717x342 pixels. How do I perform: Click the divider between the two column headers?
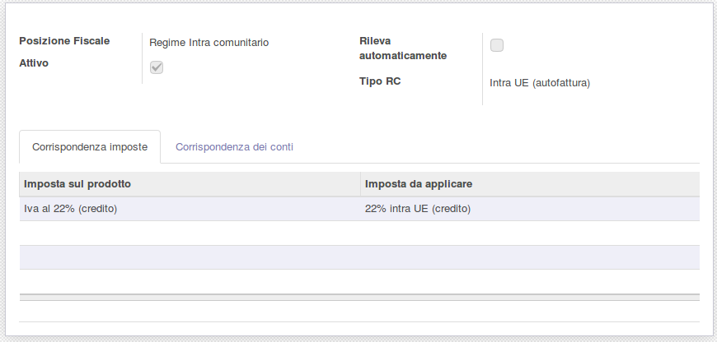pyautogui.click(x=360, y=183)
